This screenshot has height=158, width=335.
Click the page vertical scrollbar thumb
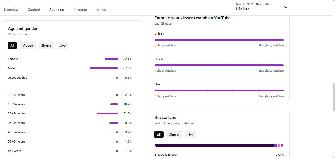click(334, 97)
